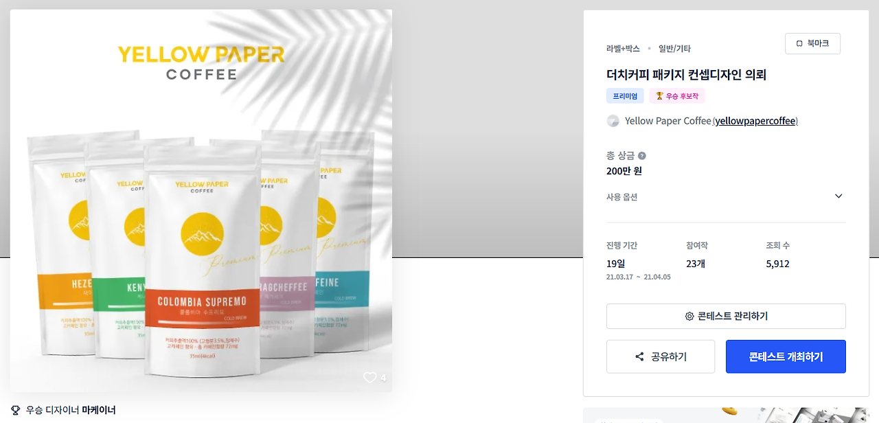The image size is (879, 423).
Task: Click the Yellow Paper Coffee profile avatar
Action: pyautogui.click(x=613, y=121)
